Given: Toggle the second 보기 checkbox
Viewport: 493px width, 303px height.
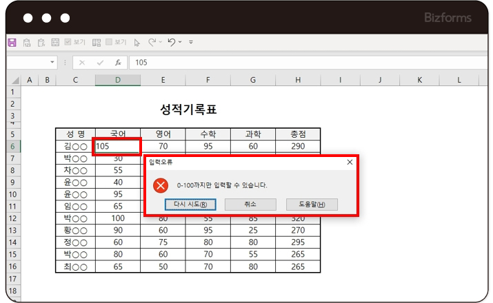Looking at the screenshot, I should click(x=109, y=42).
